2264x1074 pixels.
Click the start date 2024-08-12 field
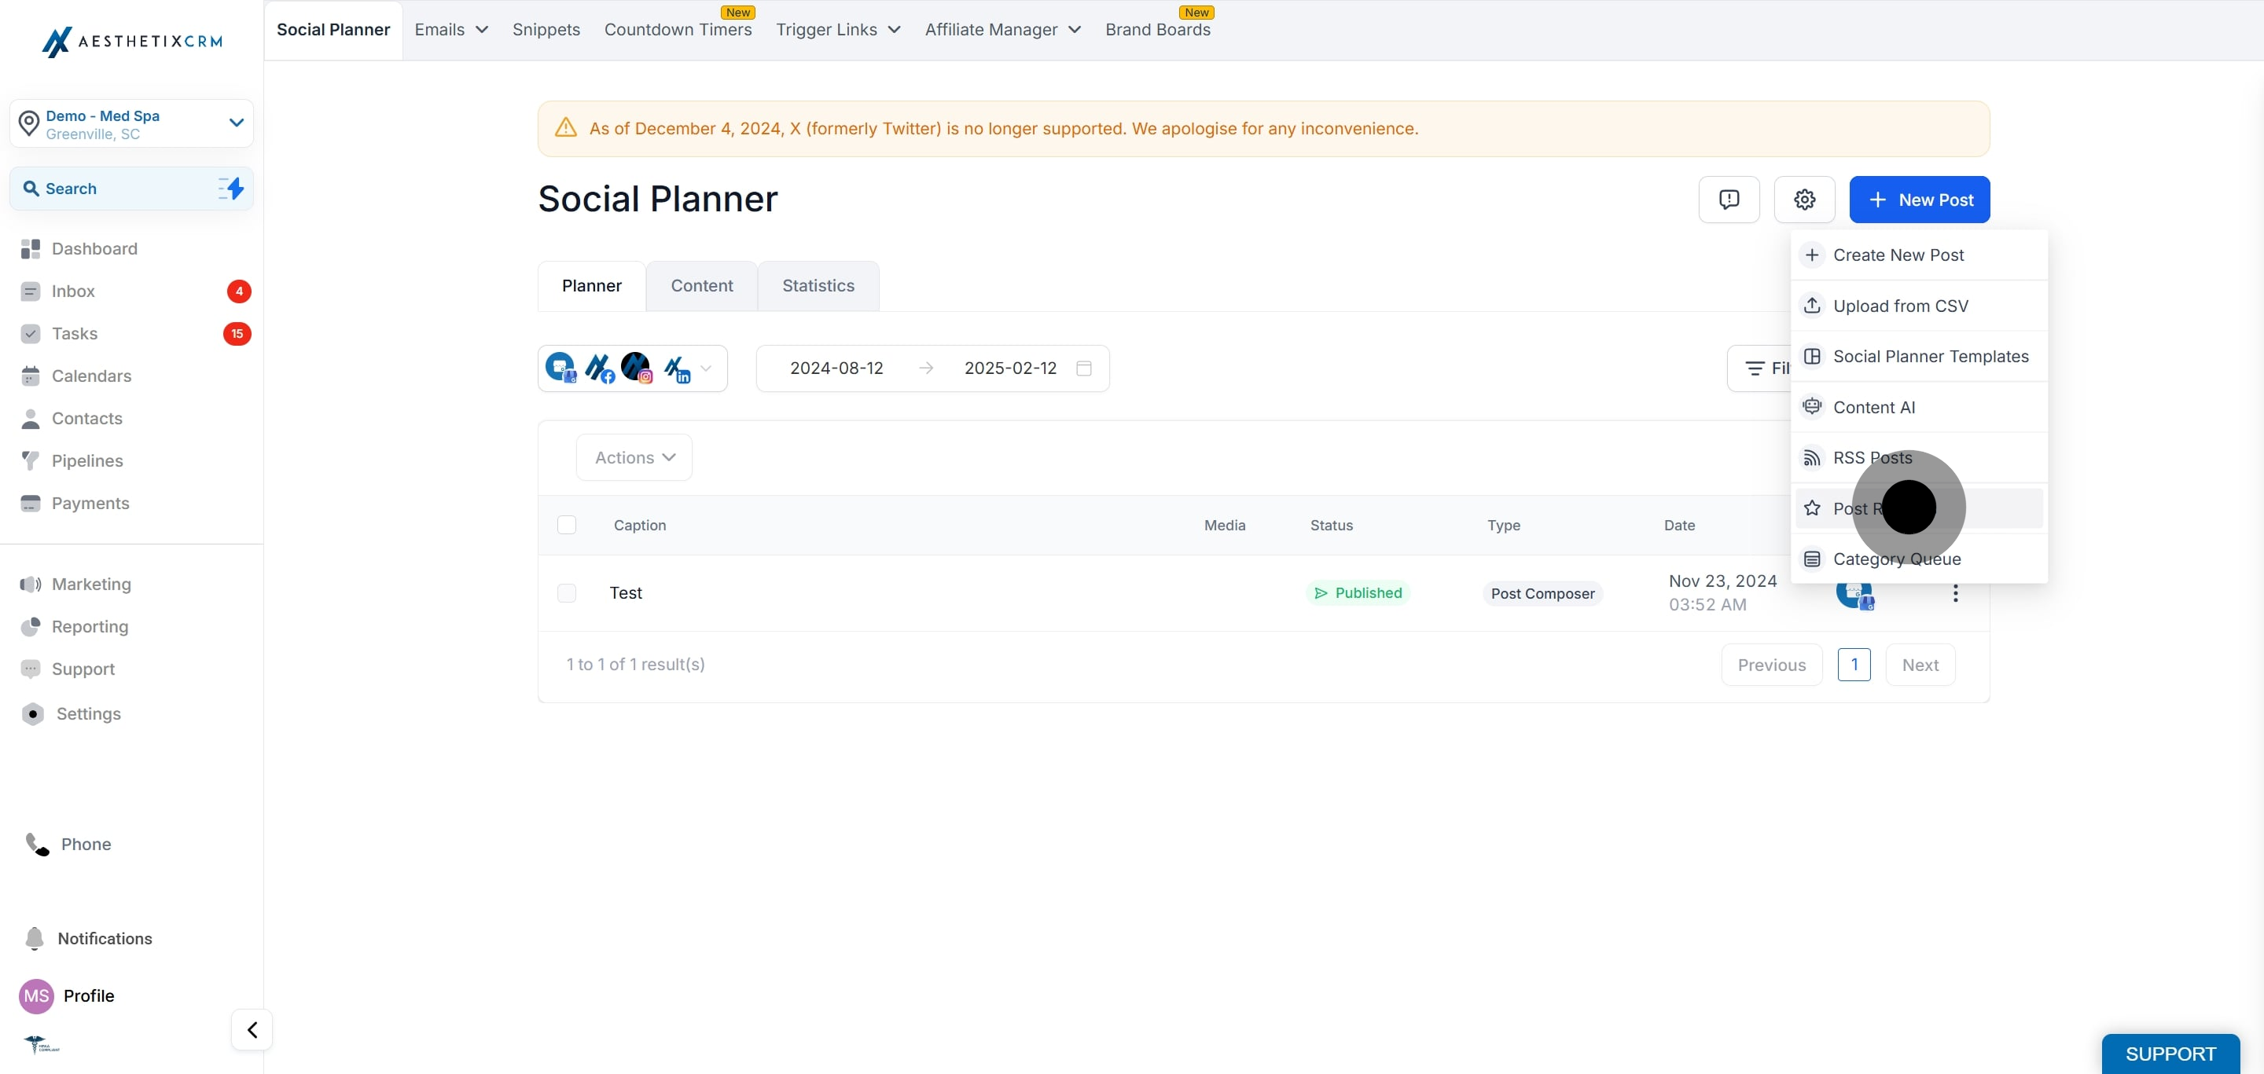click(836, 368)
